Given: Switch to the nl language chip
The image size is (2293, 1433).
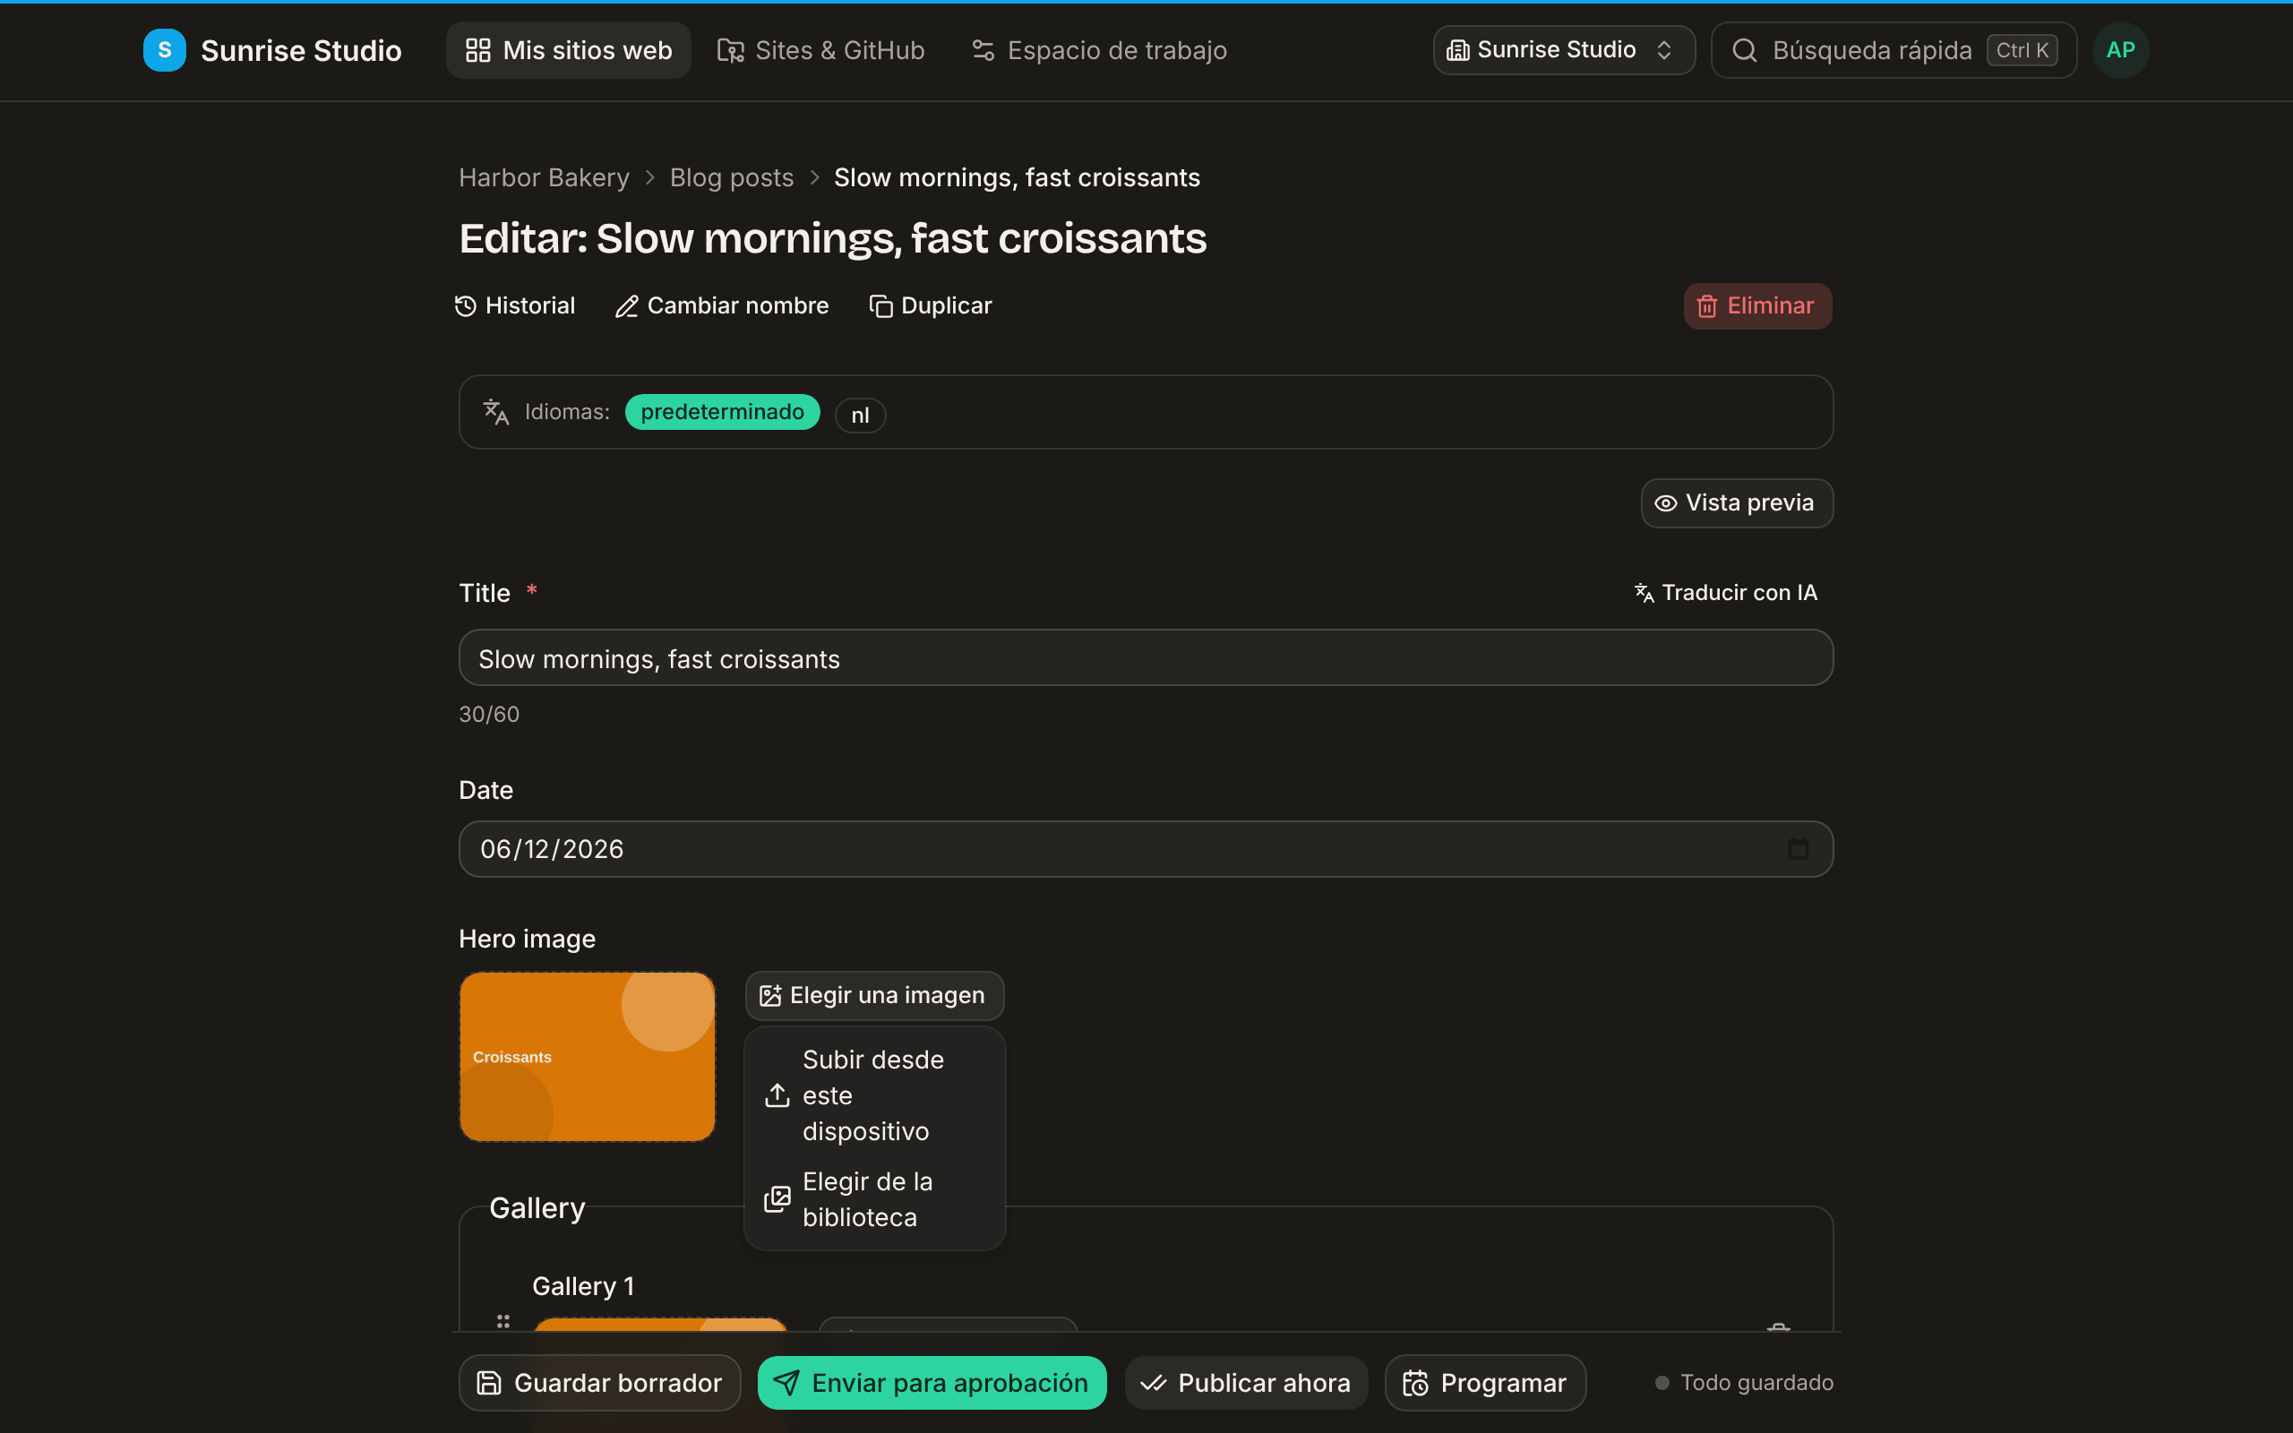Looking at the screenshot, I should [x=859, y=415].
